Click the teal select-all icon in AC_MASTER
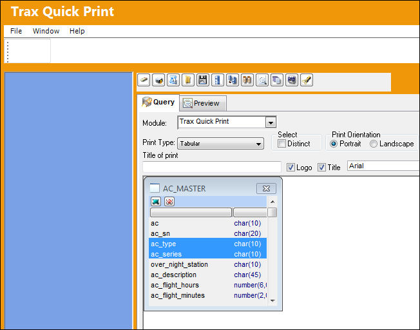 pyautogui.click(x=156, y=201)
